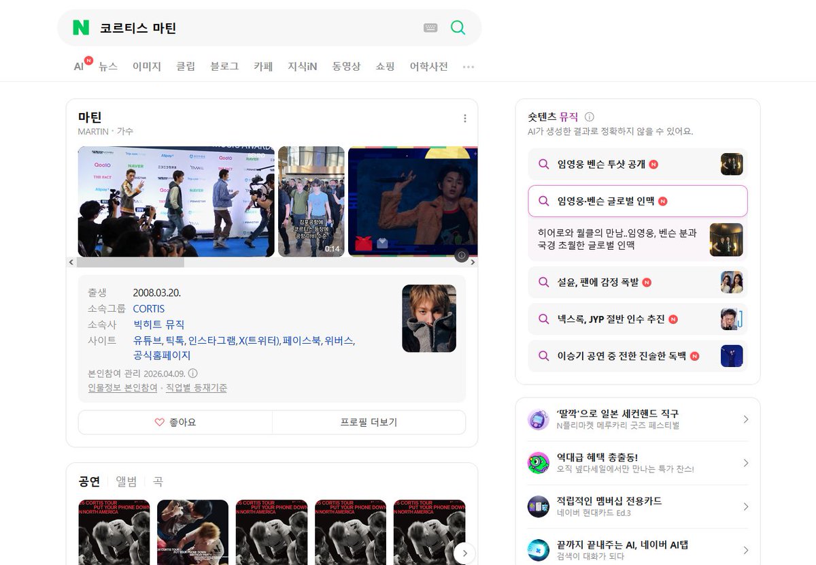Expand the 역대급 혜택 총출동 row chevron

pos(745,463)
